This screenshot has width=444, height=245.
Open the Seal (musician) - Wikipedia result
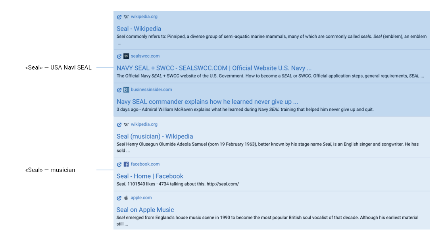point(155,136)
